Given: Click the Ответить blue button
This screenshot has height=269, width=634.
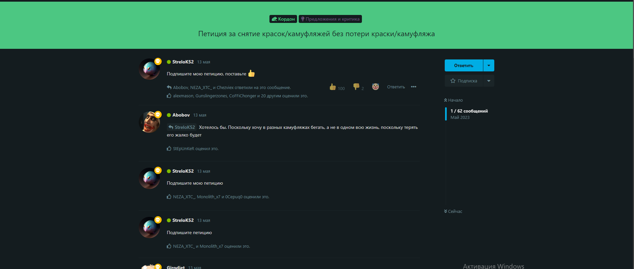Looking at the screenshot, I should [464, 65].
